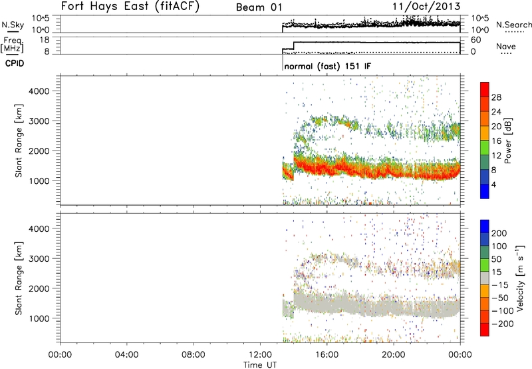
Task: Click the 'Slant Range [km]' label of the power panel
Action: [19, 141]
